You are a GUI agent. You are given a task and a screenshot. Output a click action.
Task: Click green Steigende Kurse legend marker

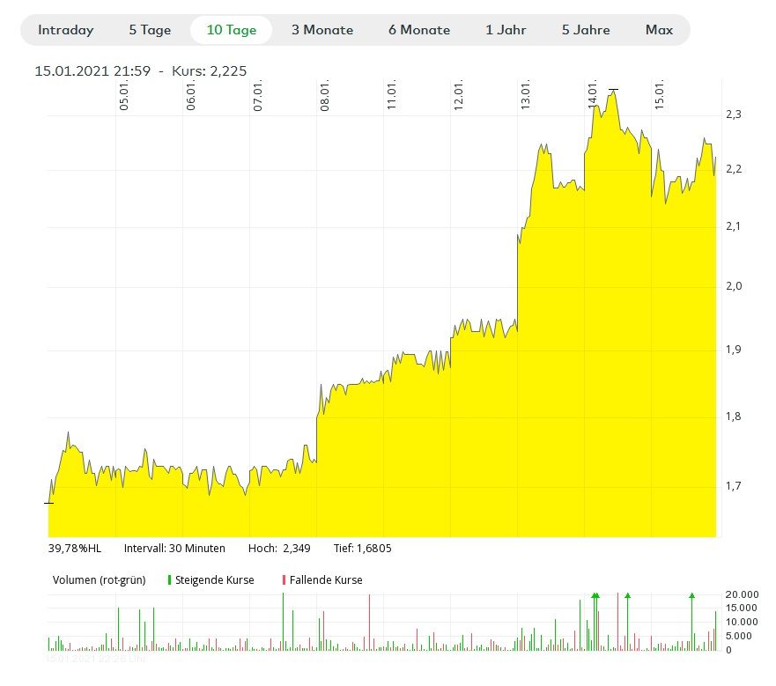pyautogui.click(x=169, y=580)
